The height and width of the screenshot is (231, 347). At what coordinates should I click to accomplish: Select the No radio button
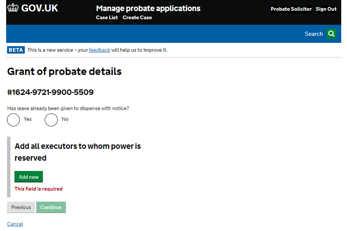[51, 120]
